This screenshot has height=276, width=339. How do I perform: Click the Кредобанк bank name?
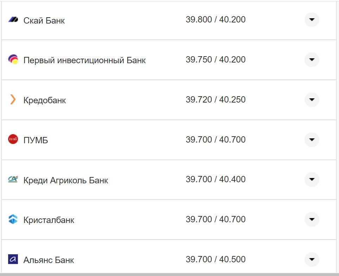pyautogui.click(x=44, y=100)
